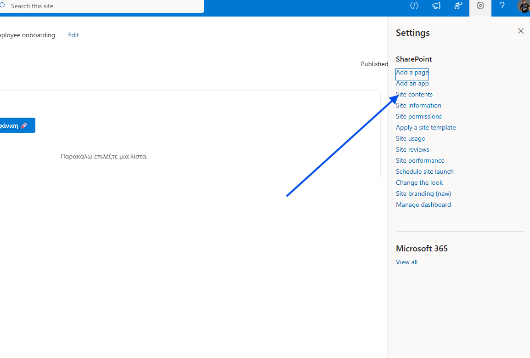Click the Settings gear icon
530x358 pixels.
click(x=480, y=6)
